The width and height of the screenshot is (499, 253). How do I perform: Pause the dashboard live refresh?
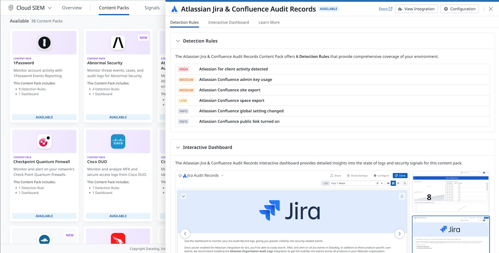(x=393, y=183)
